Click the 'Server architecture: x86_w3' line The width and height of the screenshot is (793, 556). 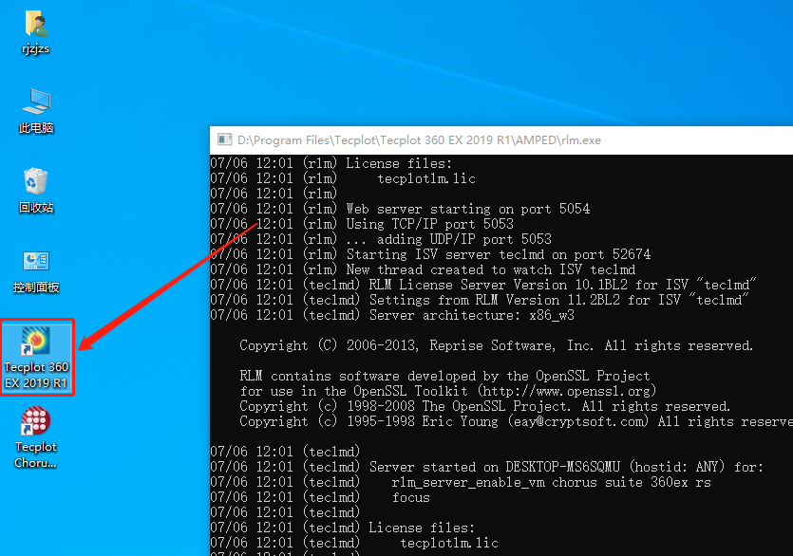pyautogui.click(x=392, y=315)
